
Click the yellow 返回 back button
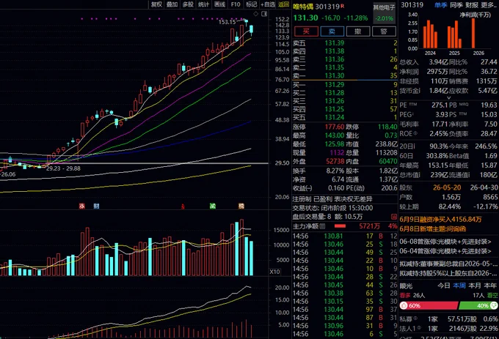tap(283, 4)
